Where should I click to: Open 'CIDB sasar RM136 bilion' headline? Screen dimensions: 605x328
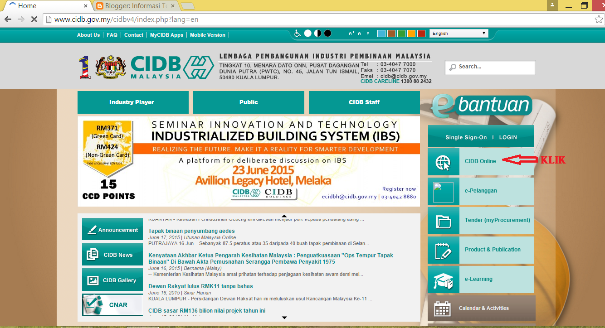pos(207,311)
